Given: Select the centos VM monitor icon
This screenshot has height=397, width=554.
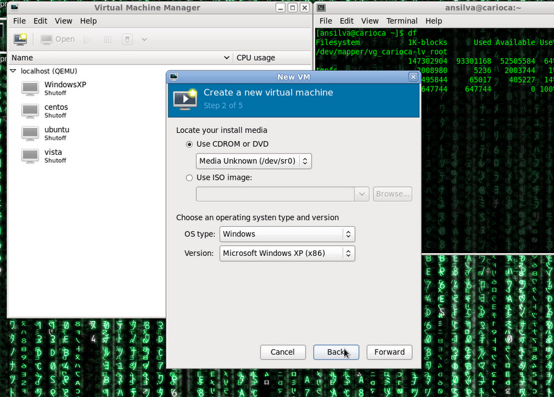Looking at the screenshot, I should (30, 111).
